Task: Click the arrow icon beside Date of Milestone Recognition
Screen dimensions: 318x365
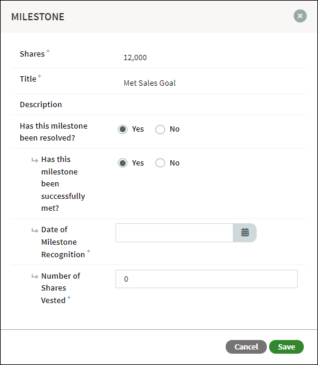Action: (x=35, y=230)
